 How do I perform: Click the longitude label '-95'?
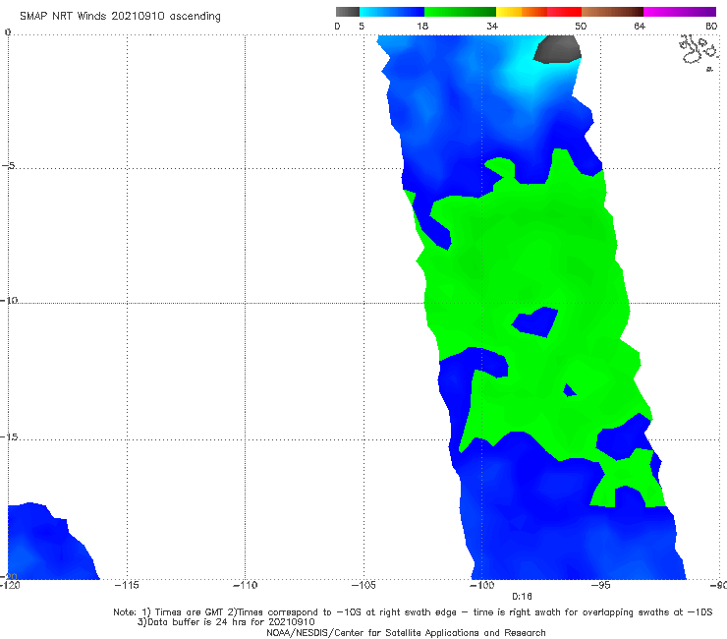tap(600, 585)
